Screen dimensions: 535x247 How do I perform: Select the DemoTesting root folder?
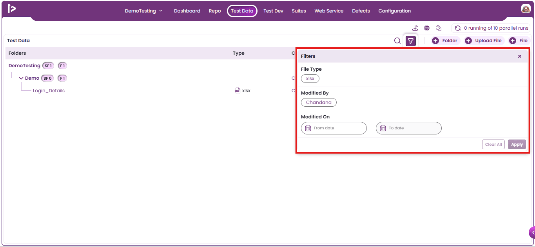(24, 66)
